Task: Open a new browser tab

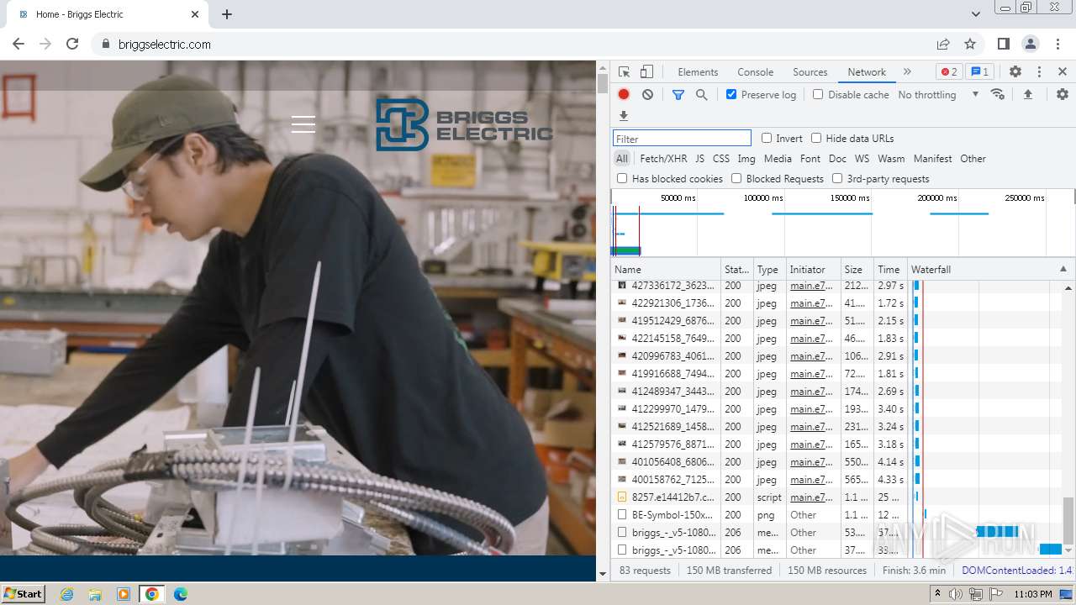Action: click(227, 14)
